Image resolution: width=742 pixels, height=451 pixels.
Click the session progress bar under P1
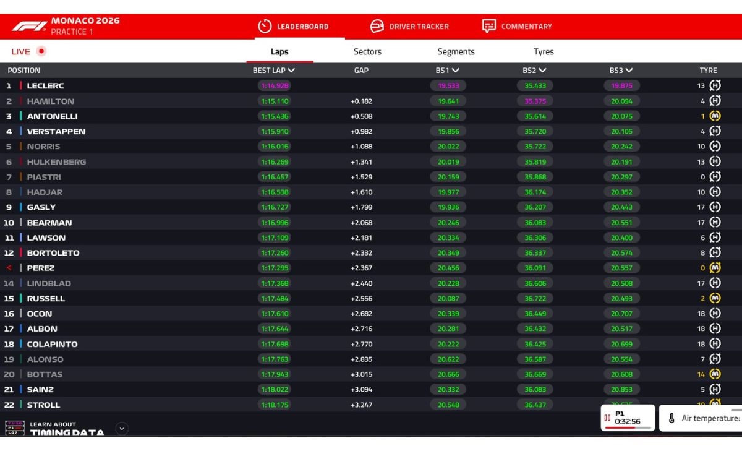[628, 427]
